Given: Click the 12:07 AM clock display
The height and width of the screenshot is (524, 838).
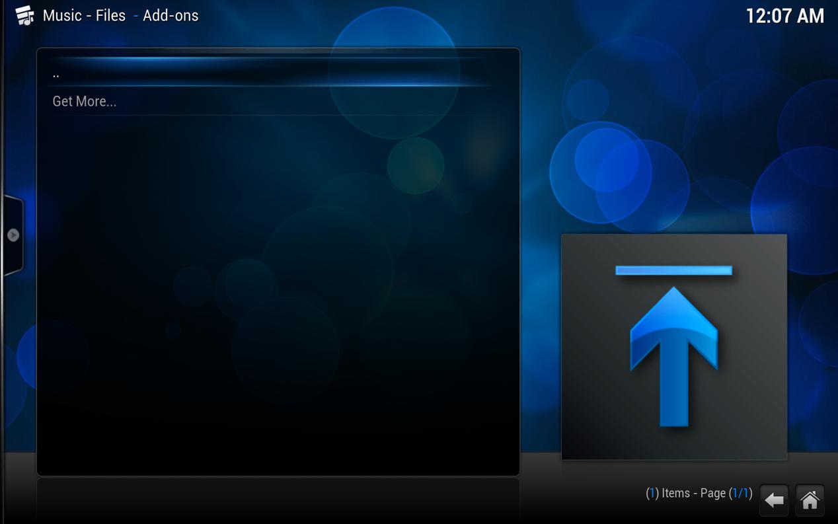Looking at the screenshot, I should click(786, 15).
